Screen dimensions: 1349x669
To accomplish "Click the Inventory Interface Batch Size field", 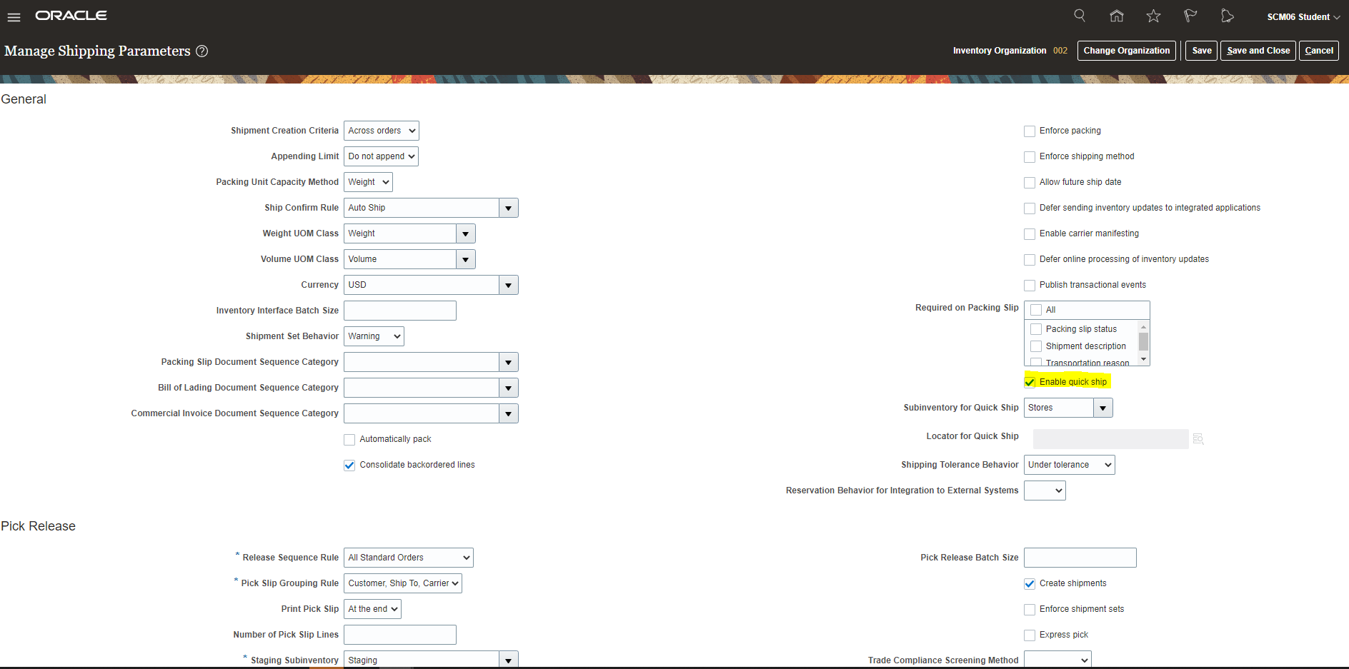I will point(399,310).
